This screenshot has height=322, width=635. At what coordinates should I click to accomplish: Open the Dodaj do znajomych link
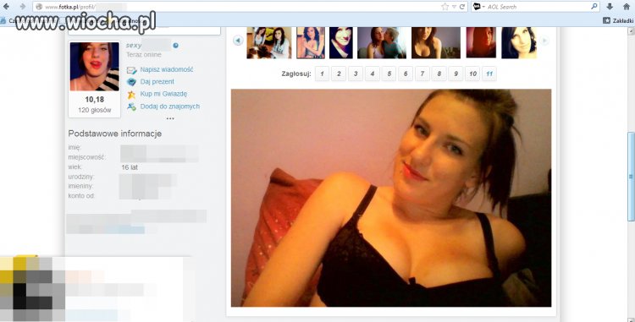click(x=169, y=106)
